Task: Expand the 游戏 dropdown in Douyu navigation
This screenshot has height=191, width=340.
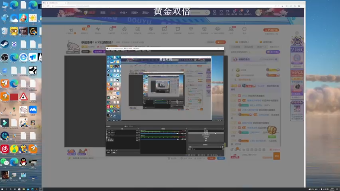Action: tap(145, 13)
